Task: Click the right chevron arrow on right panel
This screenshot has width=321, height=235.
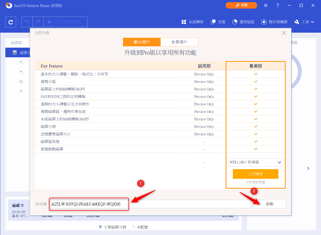Action: [x=308, y=168]
